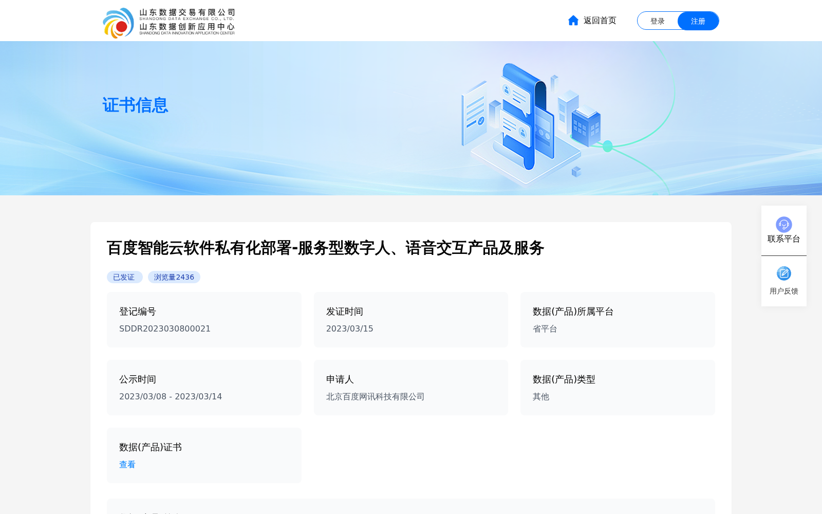Select registration number SDDR2023030800021
Viewport: 822px width, 514px height.
point(165,329)
